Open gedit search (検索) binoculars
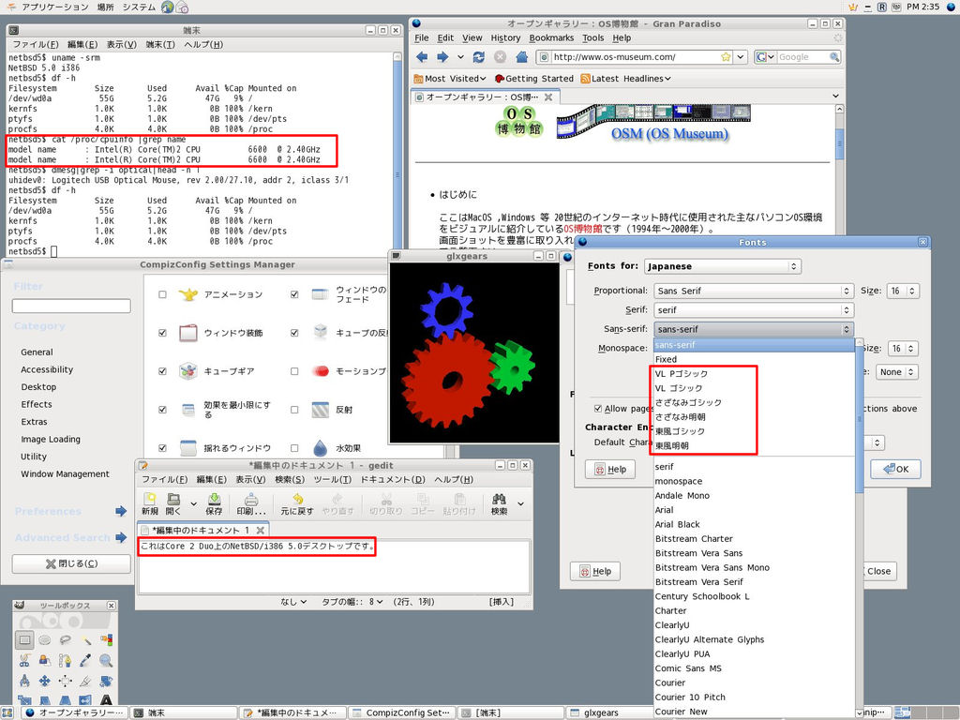The height and width of the screenshot is (720, 960). pyautogui.click(x=499, y=503)
